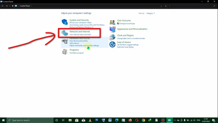Open File Explorer from the taskbar
Screen dimensions: 218x123
tap(70, 120)
